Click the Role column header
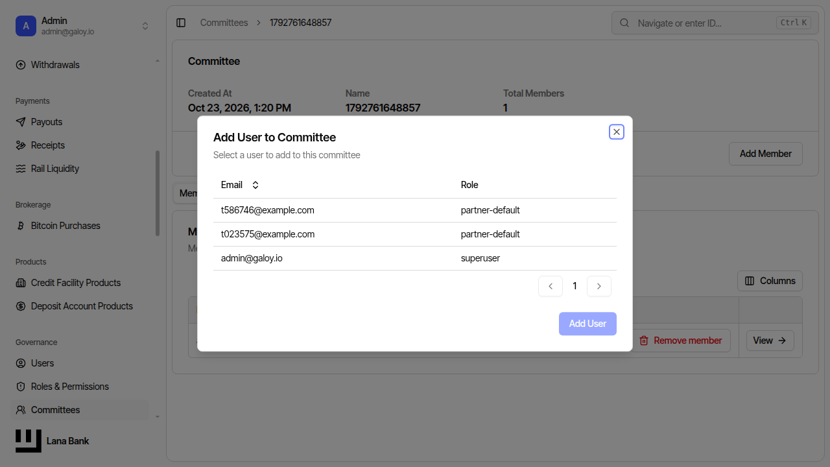 (x=469, y=185)
